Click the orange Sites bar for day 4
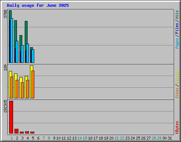The image size is (181, 142). point(28,89)
